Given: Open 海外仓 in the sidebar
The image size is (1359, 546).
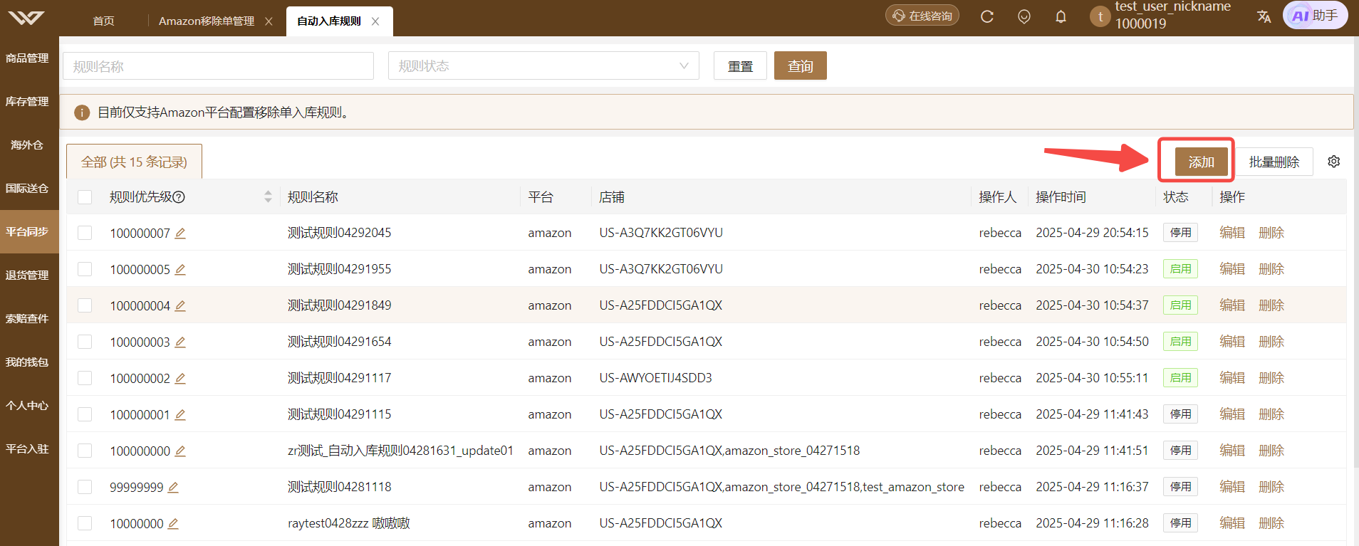Looking at the screenshot, I should point(28,145).
